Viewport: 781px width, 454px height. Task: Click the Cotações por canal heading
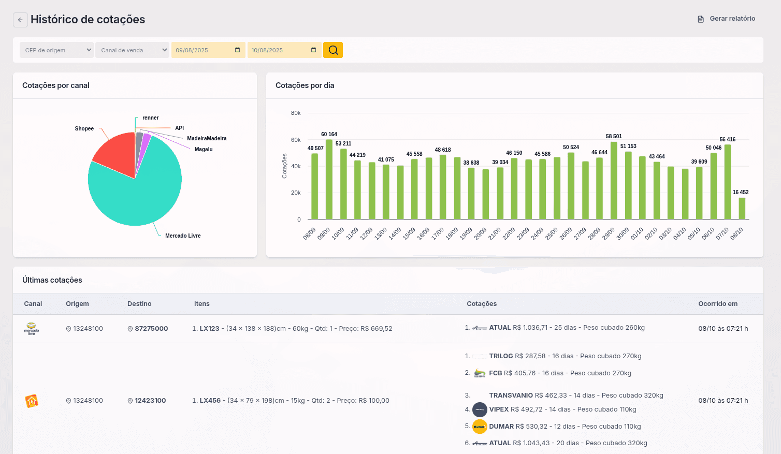56,85
